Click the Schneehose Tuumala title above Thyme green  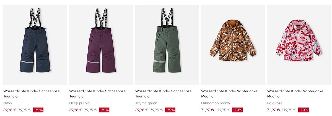point(164,94)
